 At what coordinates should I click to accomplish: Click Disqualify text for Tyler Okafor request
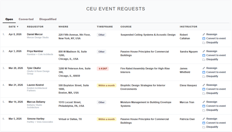(212, 76)
